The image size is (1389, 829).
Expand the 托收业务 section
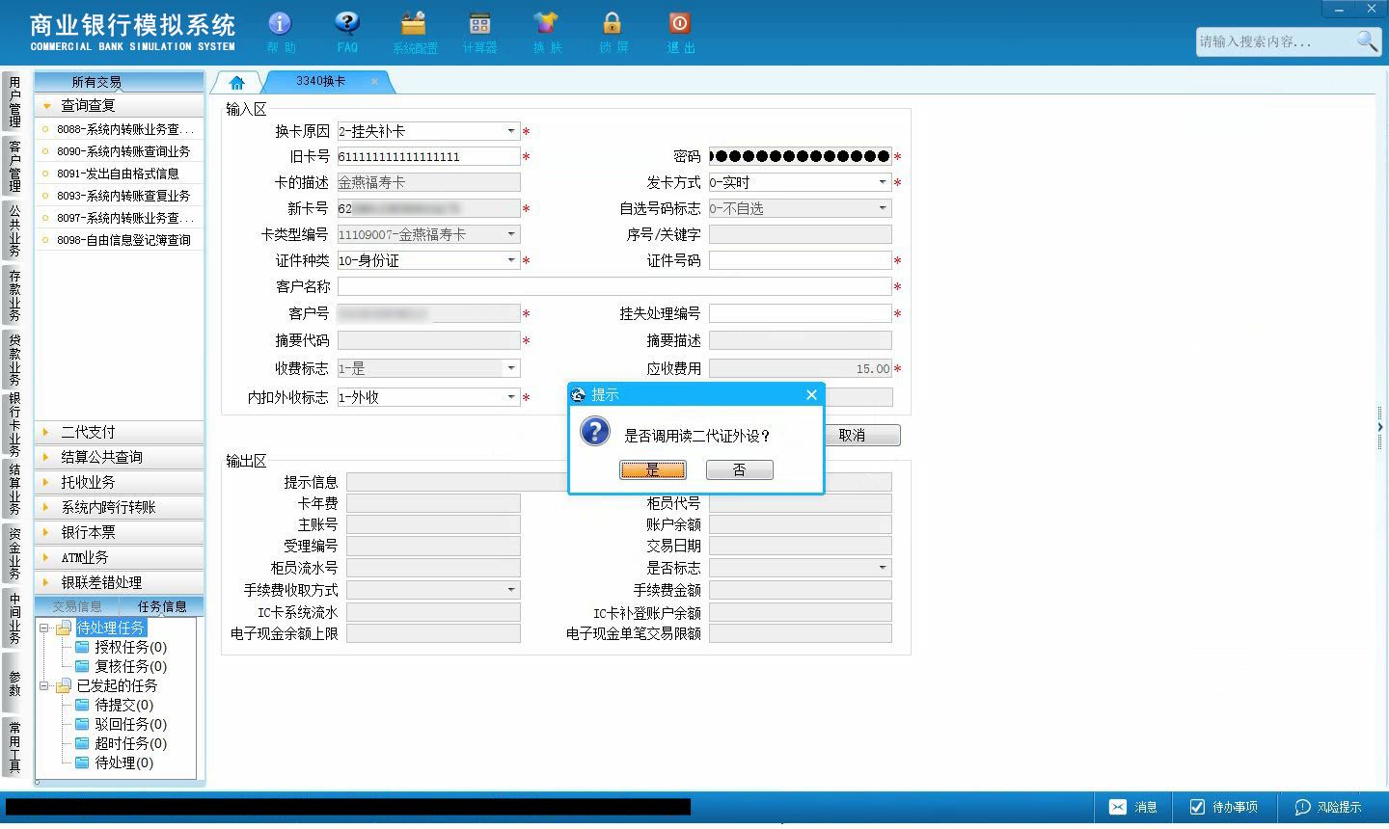[x=120, y=482]
